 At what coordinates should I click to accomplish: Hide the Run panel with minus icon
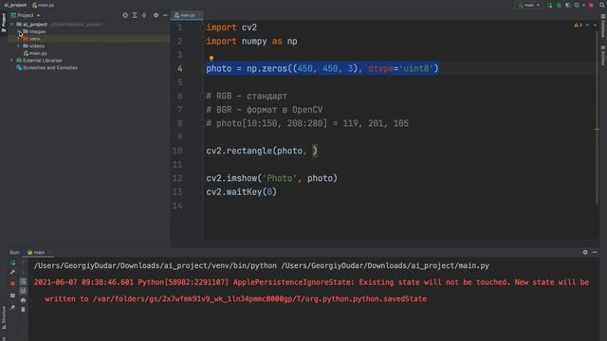tap(595, 252)
